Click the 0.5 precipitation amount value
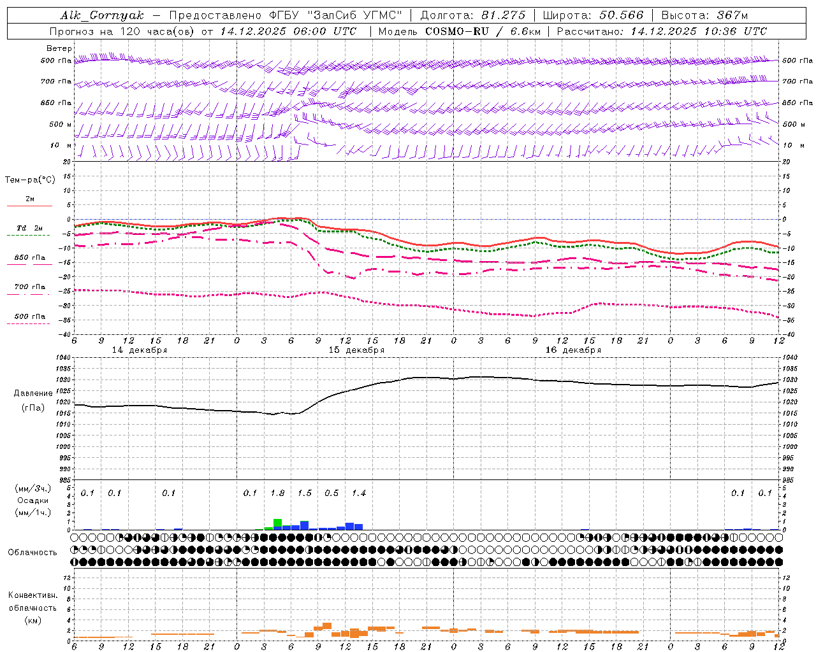 click(x=331, y=493)
